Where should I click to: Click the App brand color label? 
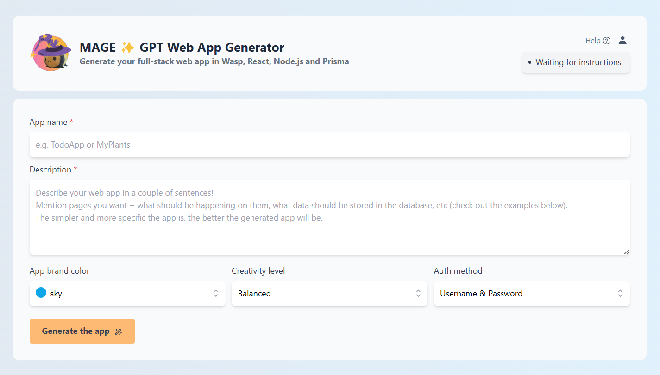point(60,271)
